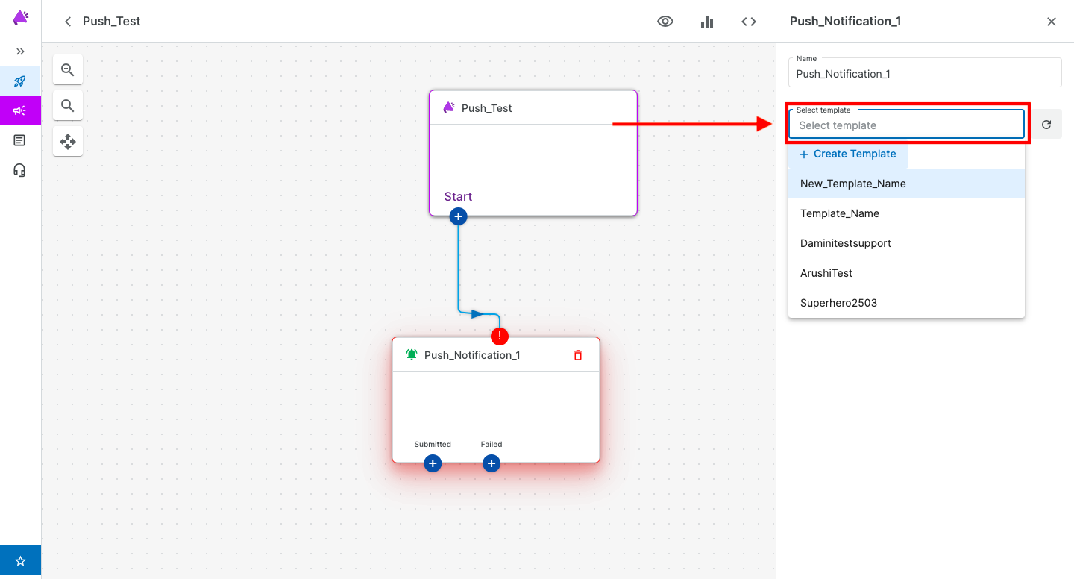Click the Start label in Push_Test node

458,196
